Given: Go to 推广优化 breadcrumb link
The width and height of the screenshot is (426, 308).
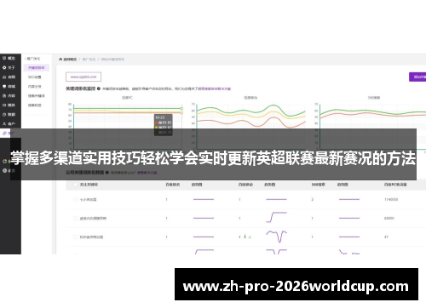Looking at the screenshot, I should point(89,60).
